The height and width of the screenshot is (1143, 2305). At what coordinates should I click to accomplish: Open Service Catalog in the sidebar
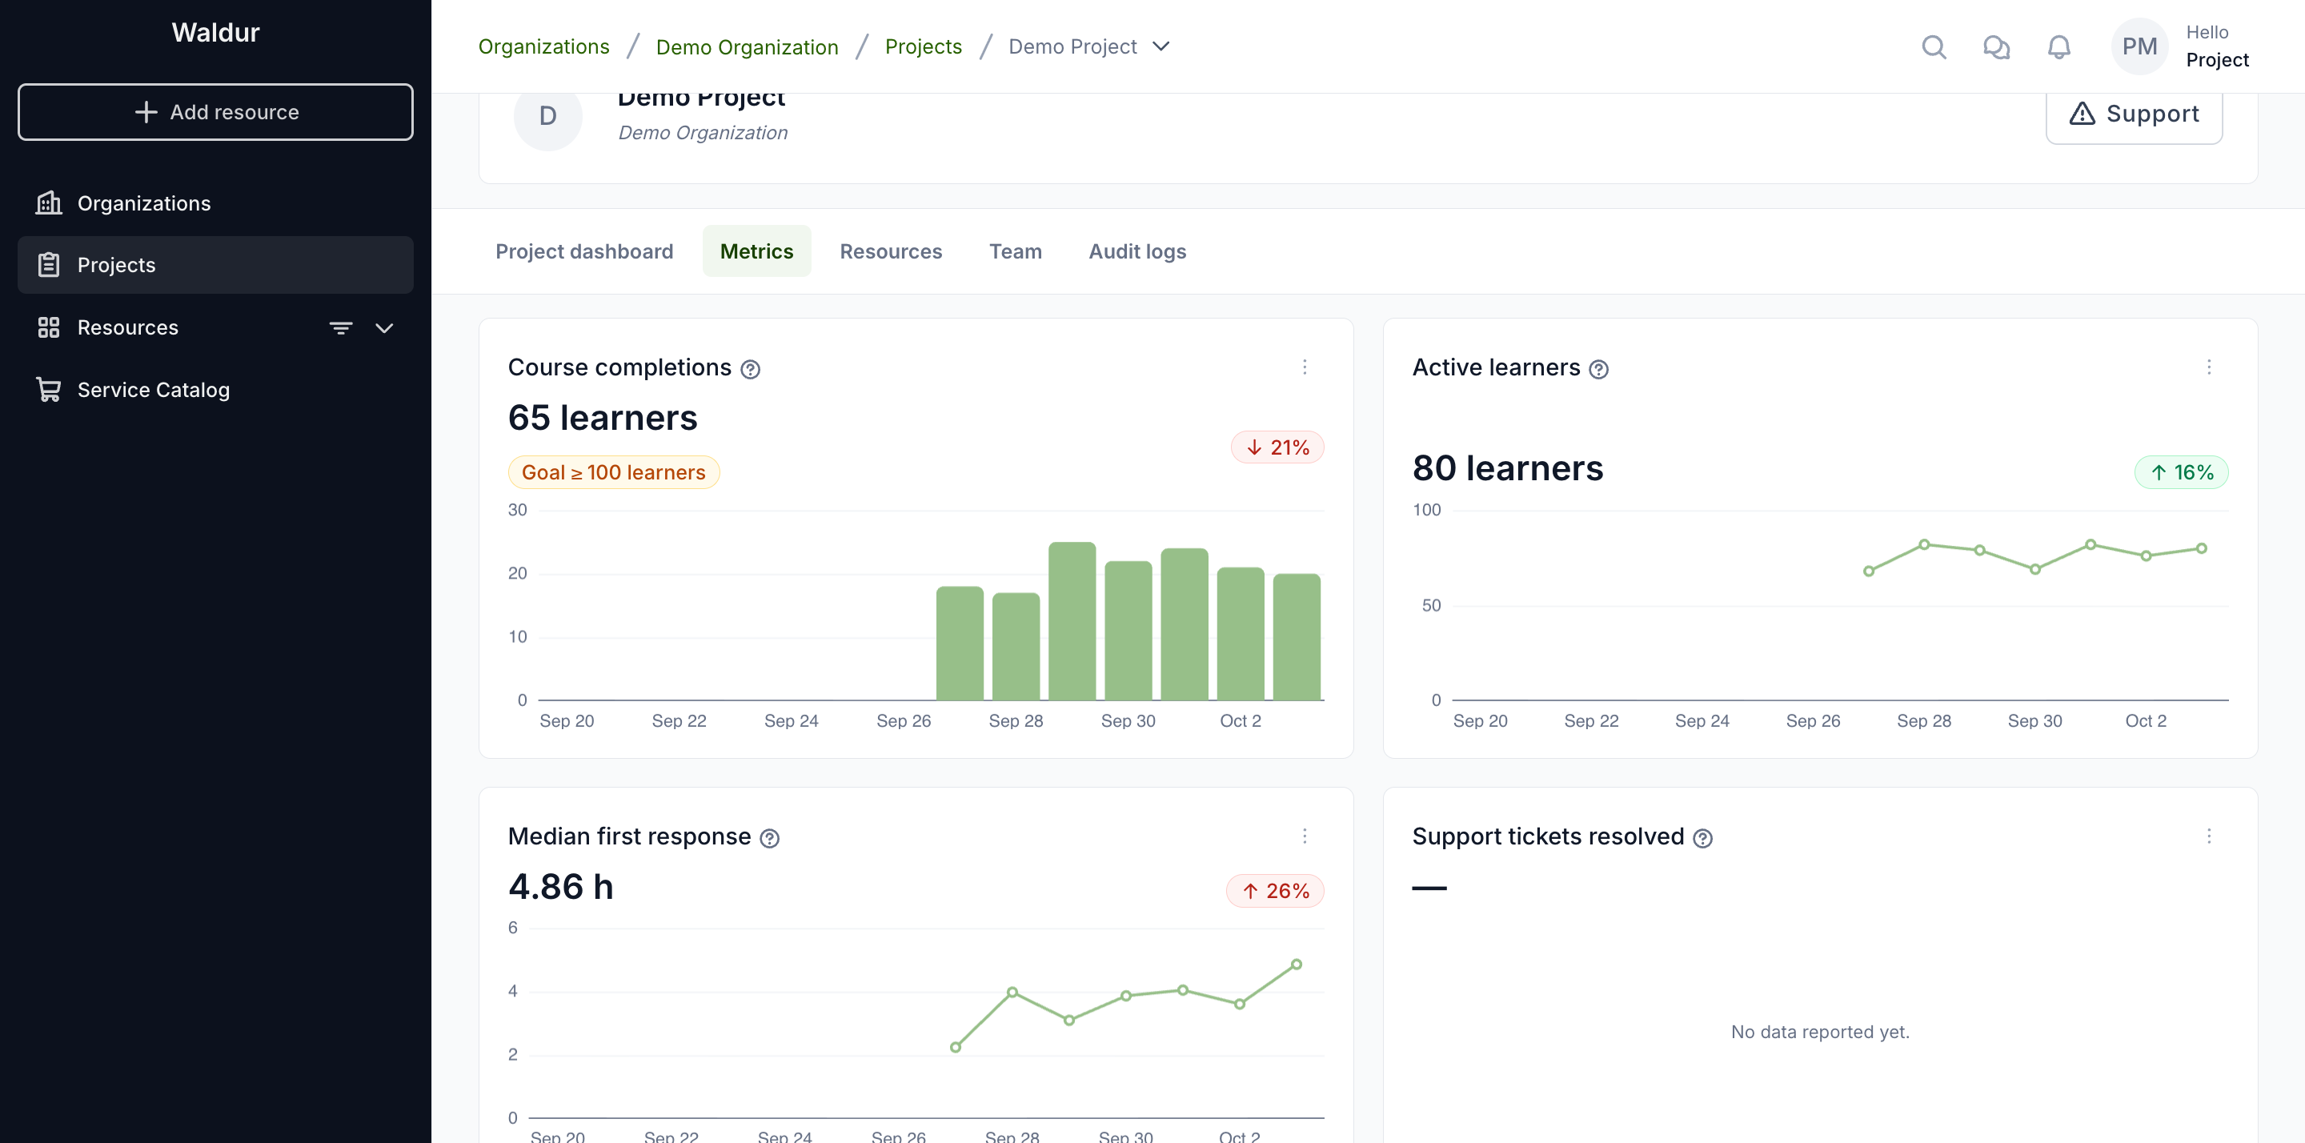[x=215, y=389]
